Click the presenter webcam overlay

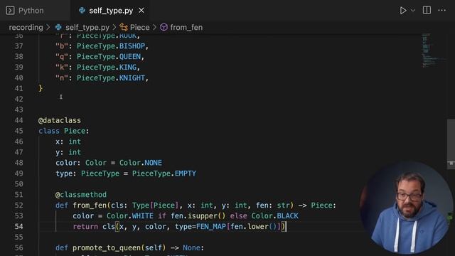coord(407,208)
